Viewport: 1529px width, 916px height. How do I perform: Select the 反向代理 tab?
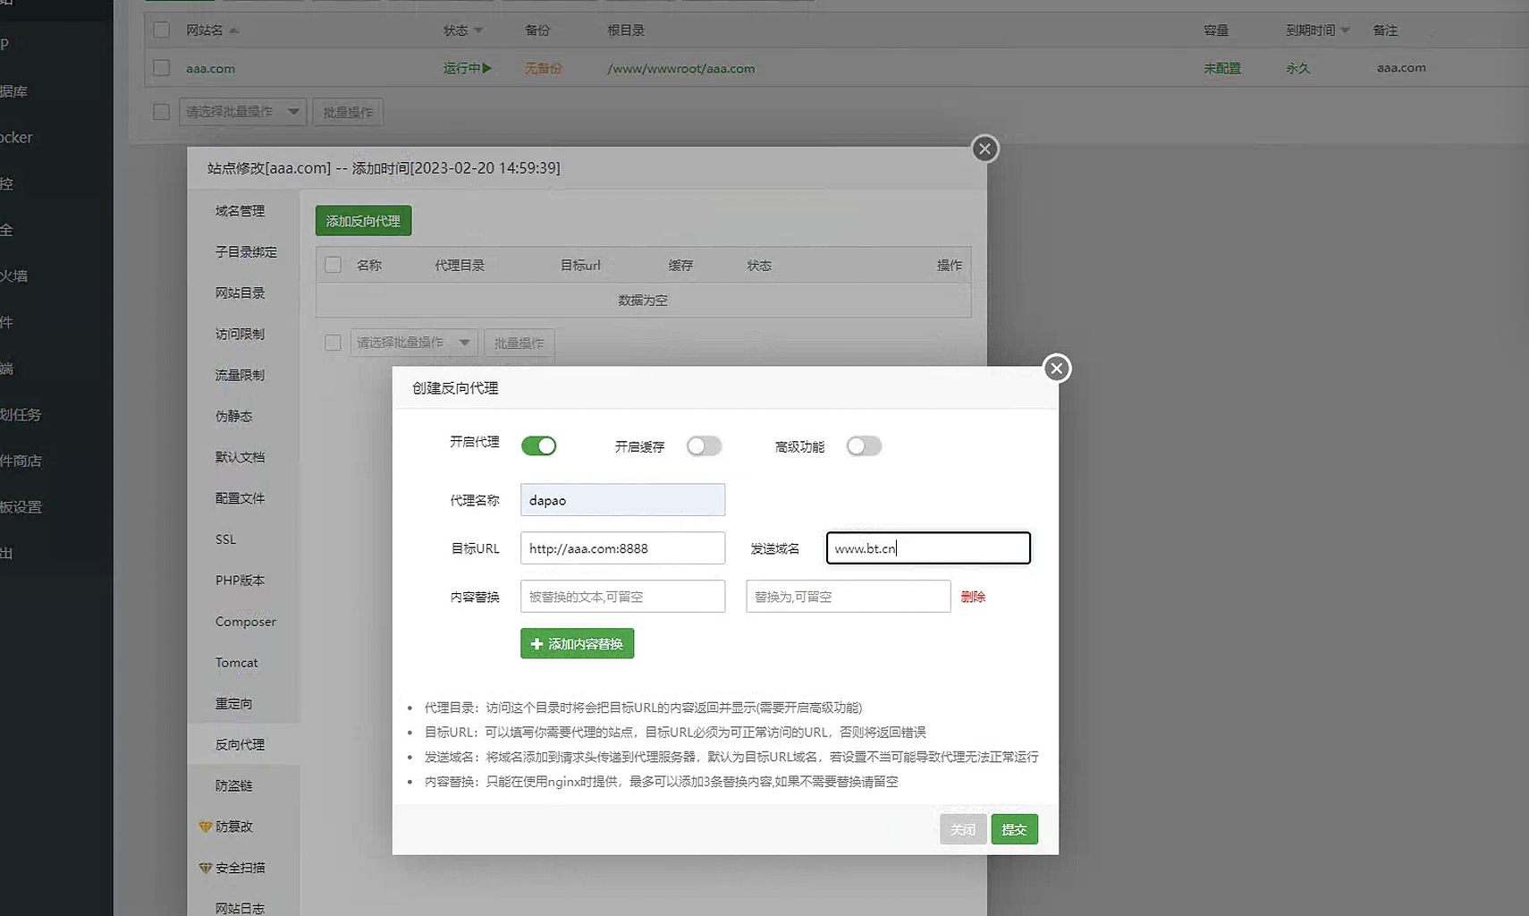pos(240,744)
